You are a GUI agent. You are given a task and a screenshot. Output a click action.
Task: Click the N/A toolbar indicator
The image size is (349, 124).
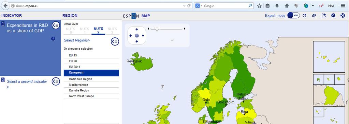[x=331, y=6]
